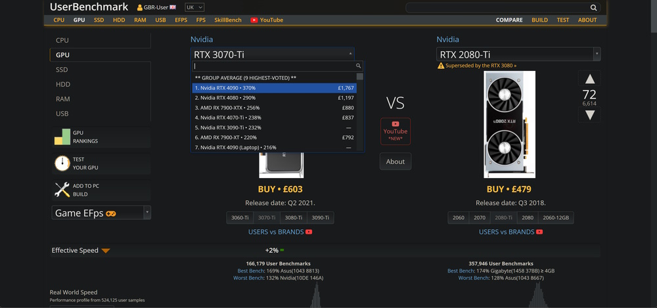Screen dimensions: 657x308
Task: Open SSD in top navigation bar
Action: pyautogui.click(x=99, y=20)
